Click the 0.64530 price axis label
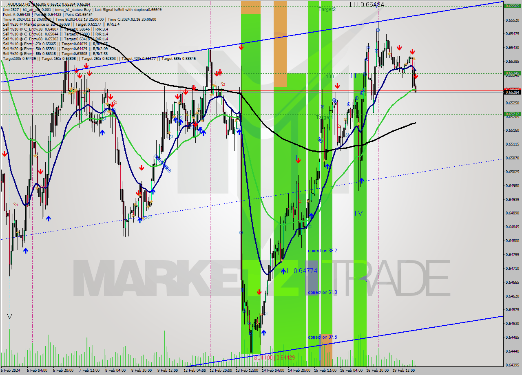The image size is (522, 375). pos(513,323)
